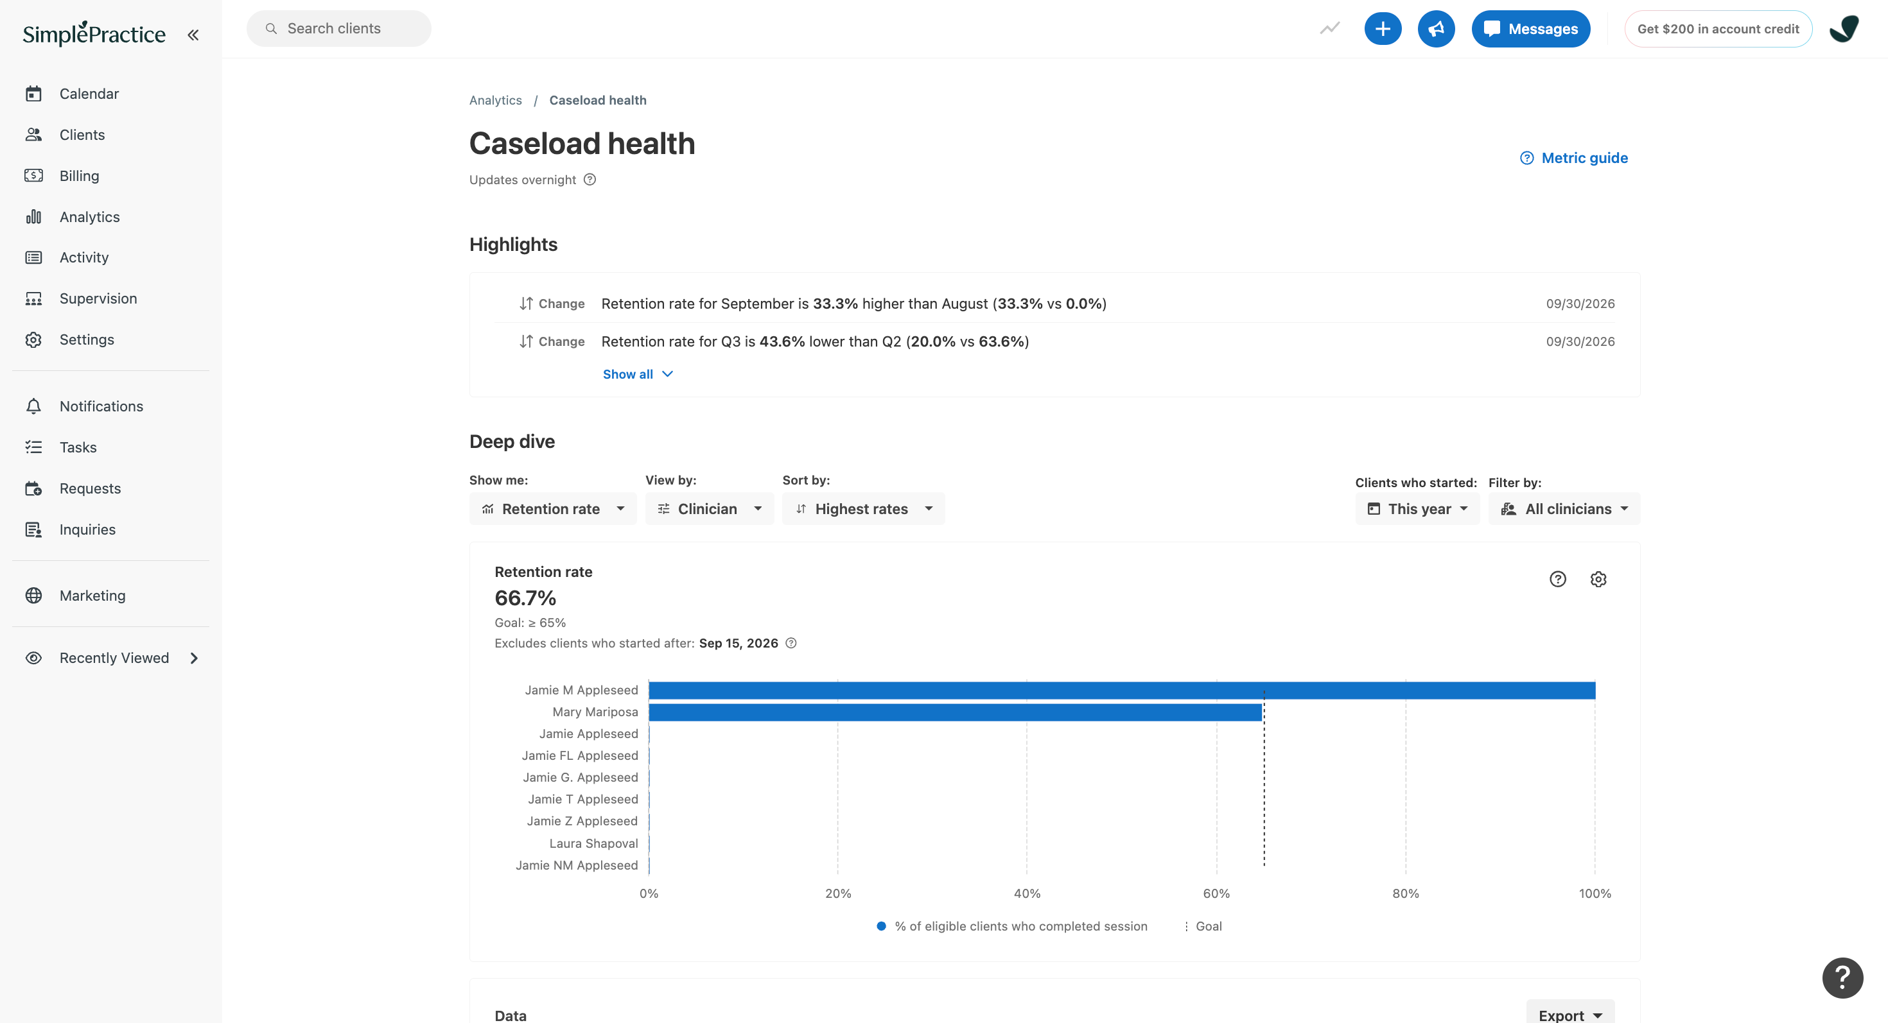Open the Messages button
1888x1023 pixels.
pos(1530,28)
